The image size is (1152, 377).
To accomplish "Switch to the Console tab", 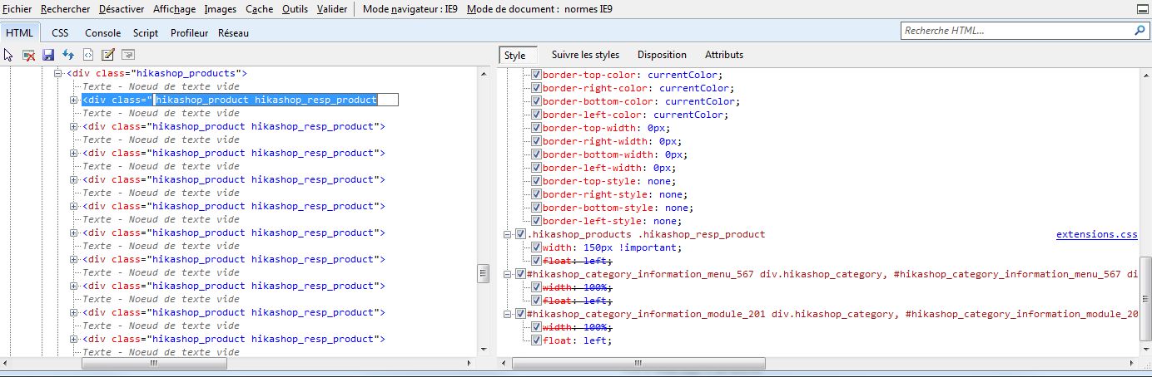I will (102, 33).
